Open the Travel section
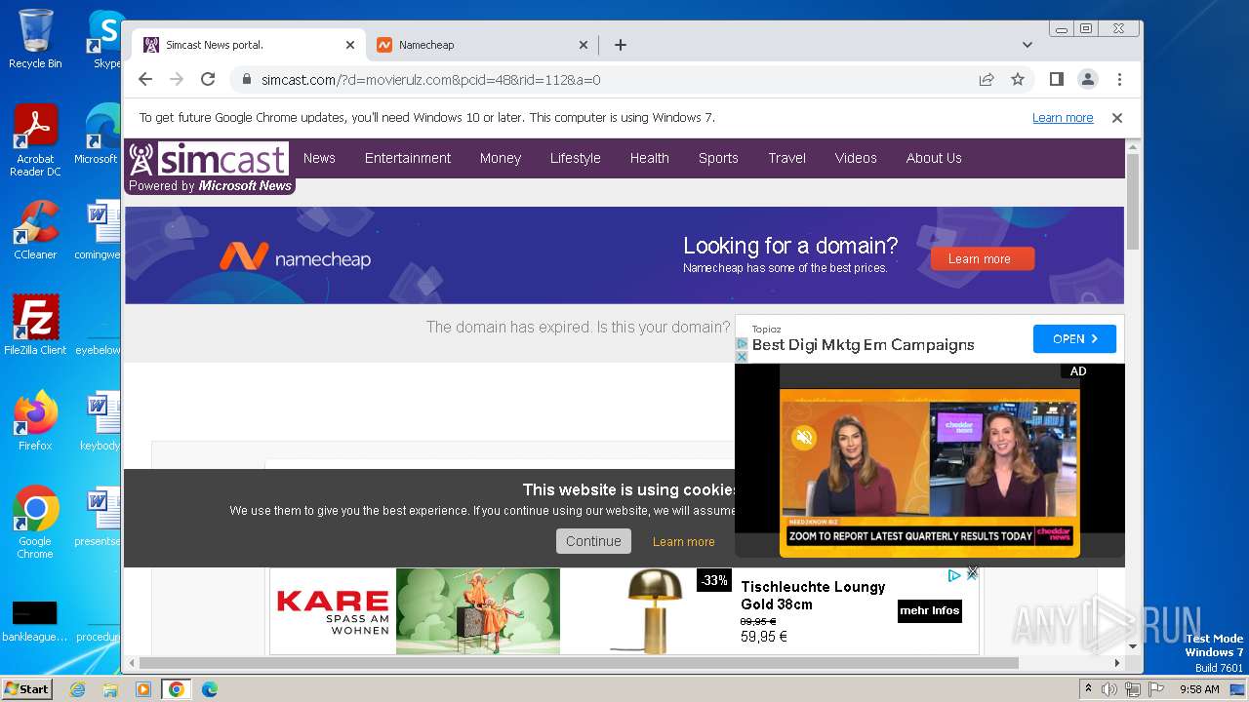This screenshot has height=702, width=1249. pos(786,158)
